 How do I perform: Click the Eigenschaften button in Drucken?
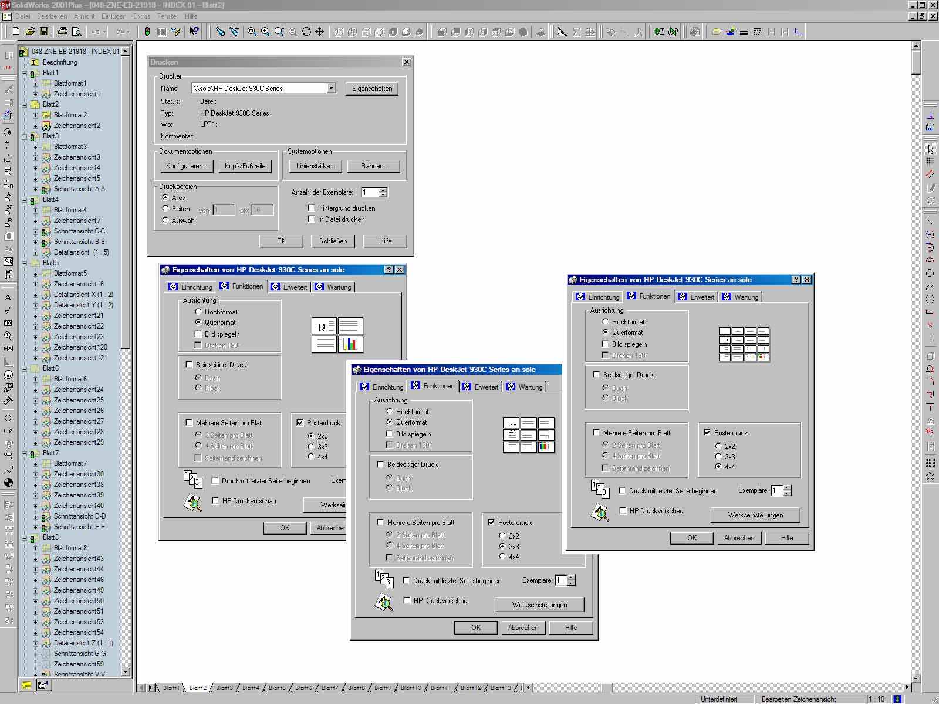coord(372,89)
